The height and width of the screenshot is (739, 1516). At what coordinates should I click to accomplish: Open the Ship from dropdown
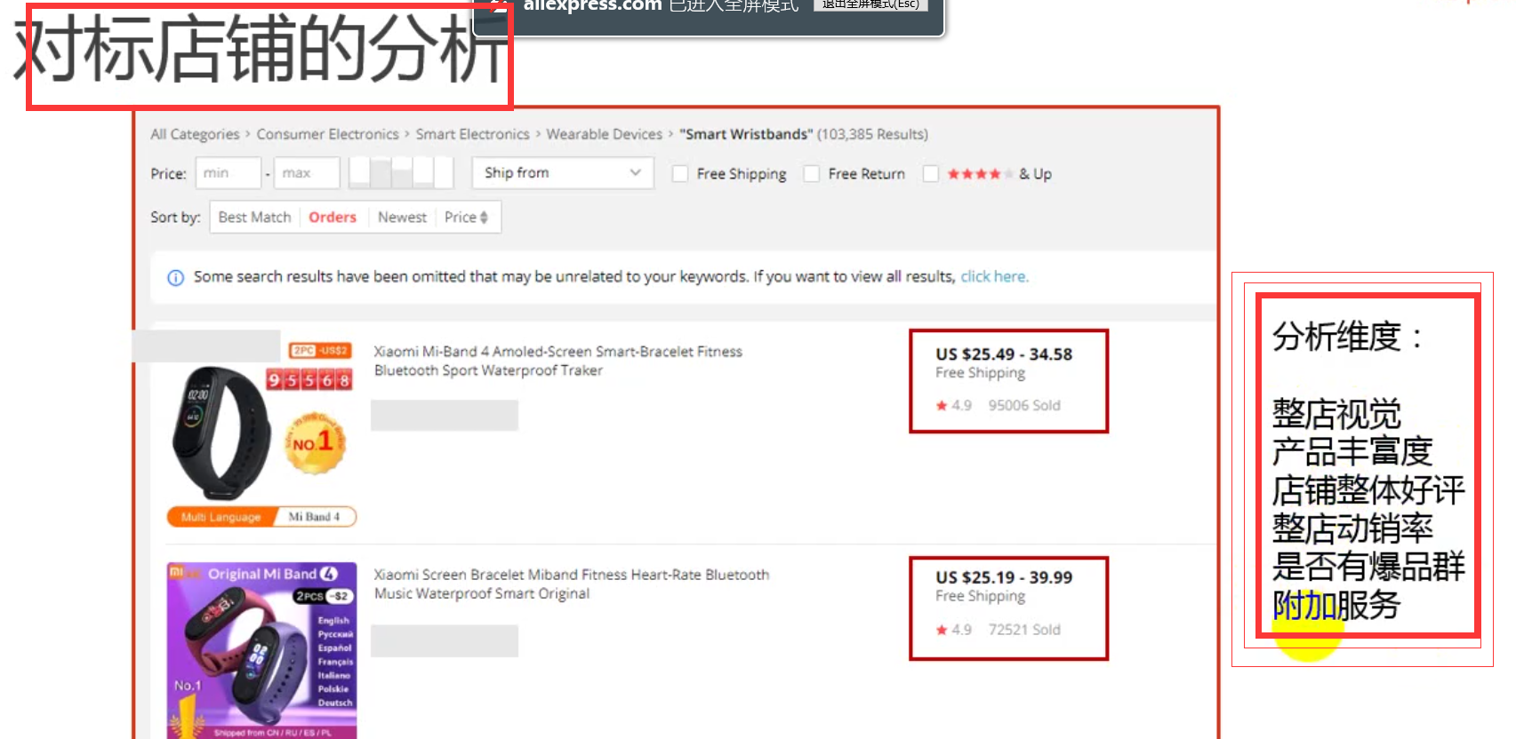[563, 173]
